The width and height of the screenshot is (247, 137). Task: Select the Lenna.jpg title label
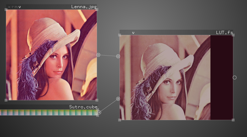(x=84, y=7)
